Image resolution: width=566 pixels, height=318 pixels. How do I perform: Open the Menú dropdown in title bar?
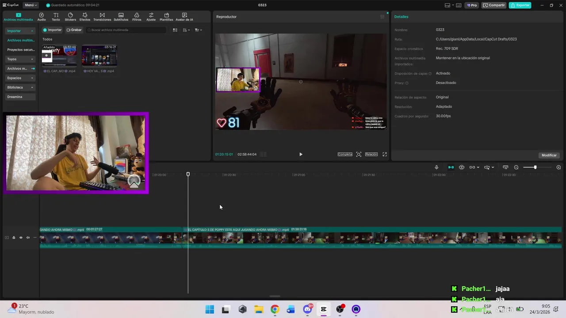31,5
